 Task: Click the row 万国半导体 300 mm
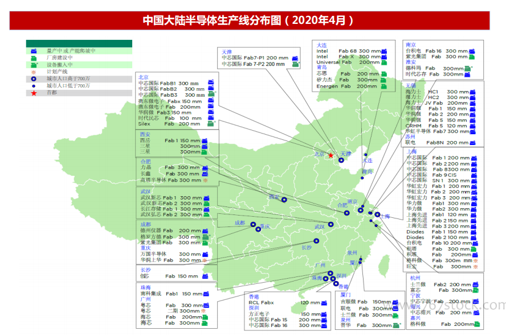(174, 254)
